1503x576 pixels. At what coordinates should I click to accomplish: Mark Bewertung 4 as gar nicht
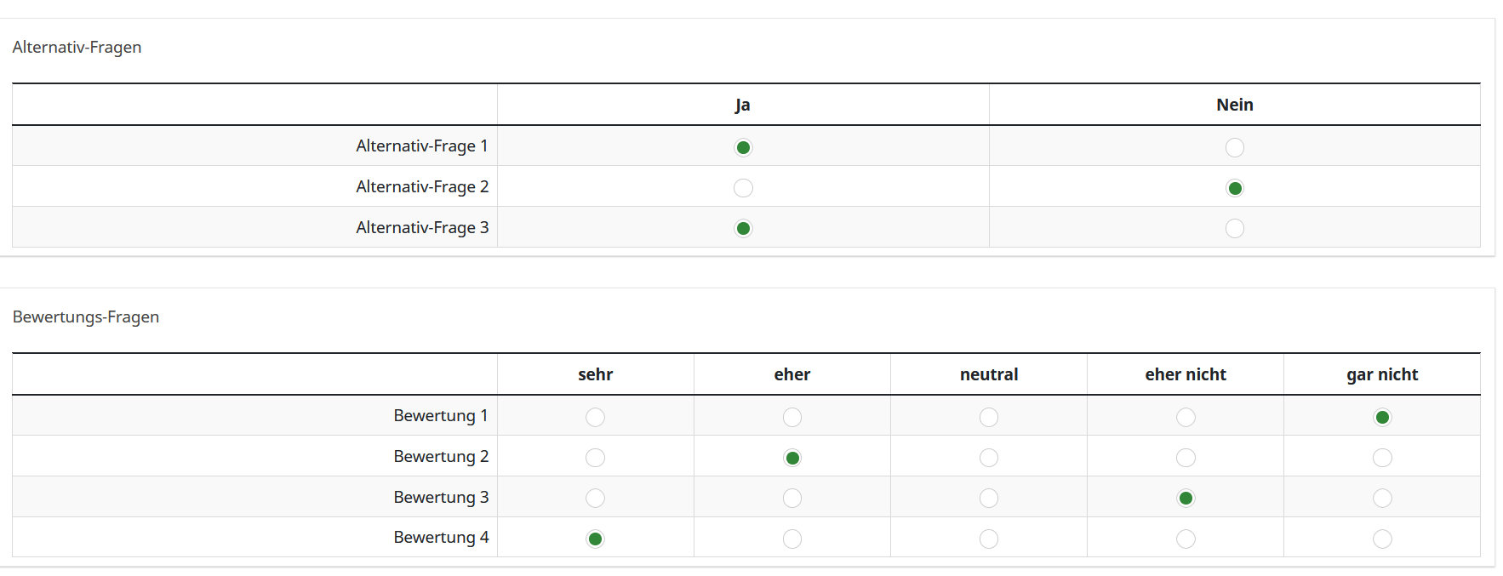(1382, 539)
